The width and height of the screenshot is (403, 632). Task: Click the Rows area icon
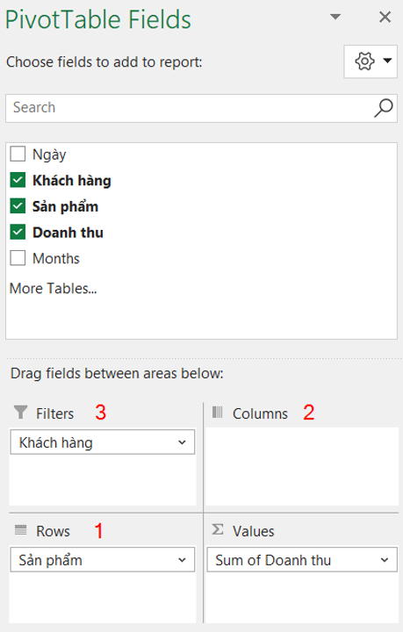(x=20, y=529)
